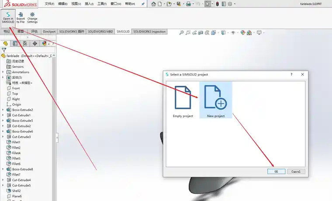Click the Hide/Show Items eye icon
The image size is (332, 201).
tap(233, 33)
